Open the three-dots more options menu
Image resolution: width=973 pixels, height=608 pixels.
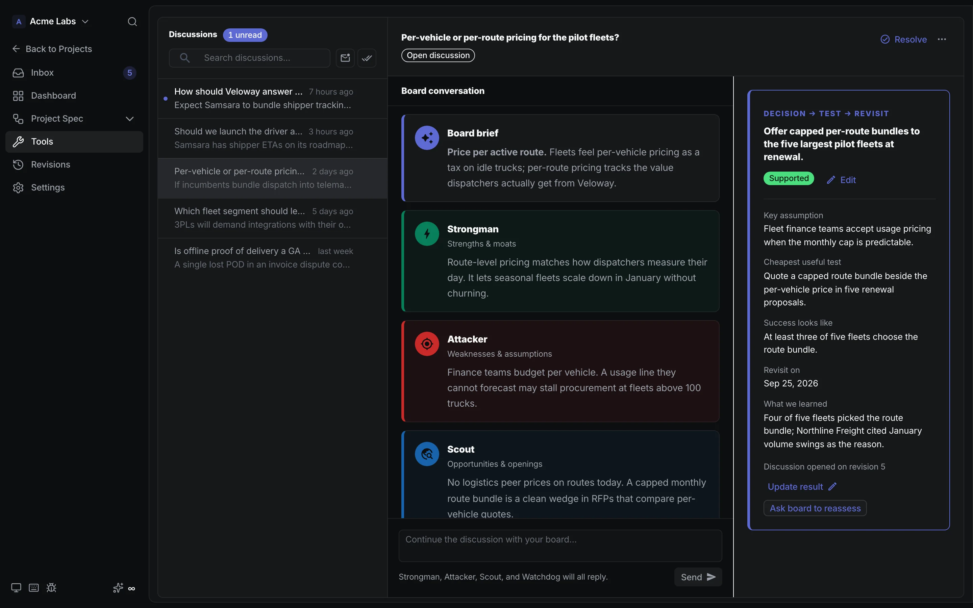click(942, 40)
